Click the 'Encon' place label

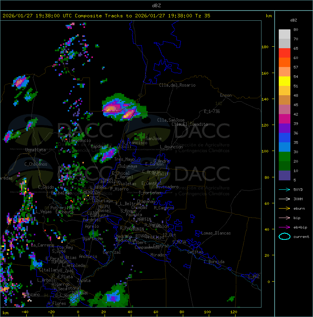point(226,95)
